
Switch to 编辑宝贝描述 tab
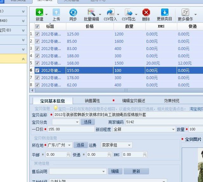pyautogui.click(x=134, y=101)
